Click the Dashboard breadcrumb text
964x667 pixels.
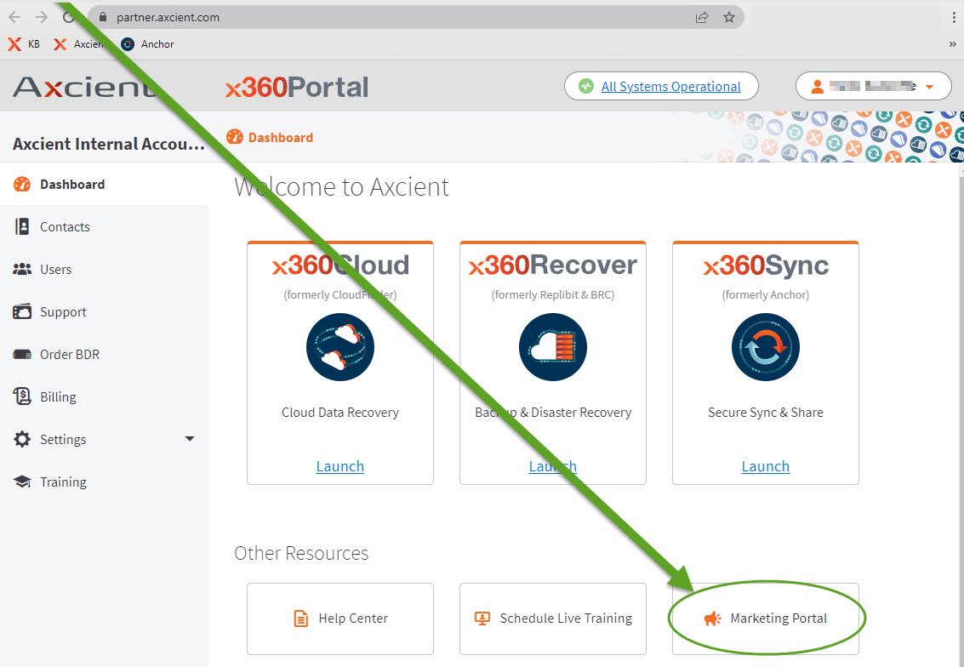pos(280,137)
